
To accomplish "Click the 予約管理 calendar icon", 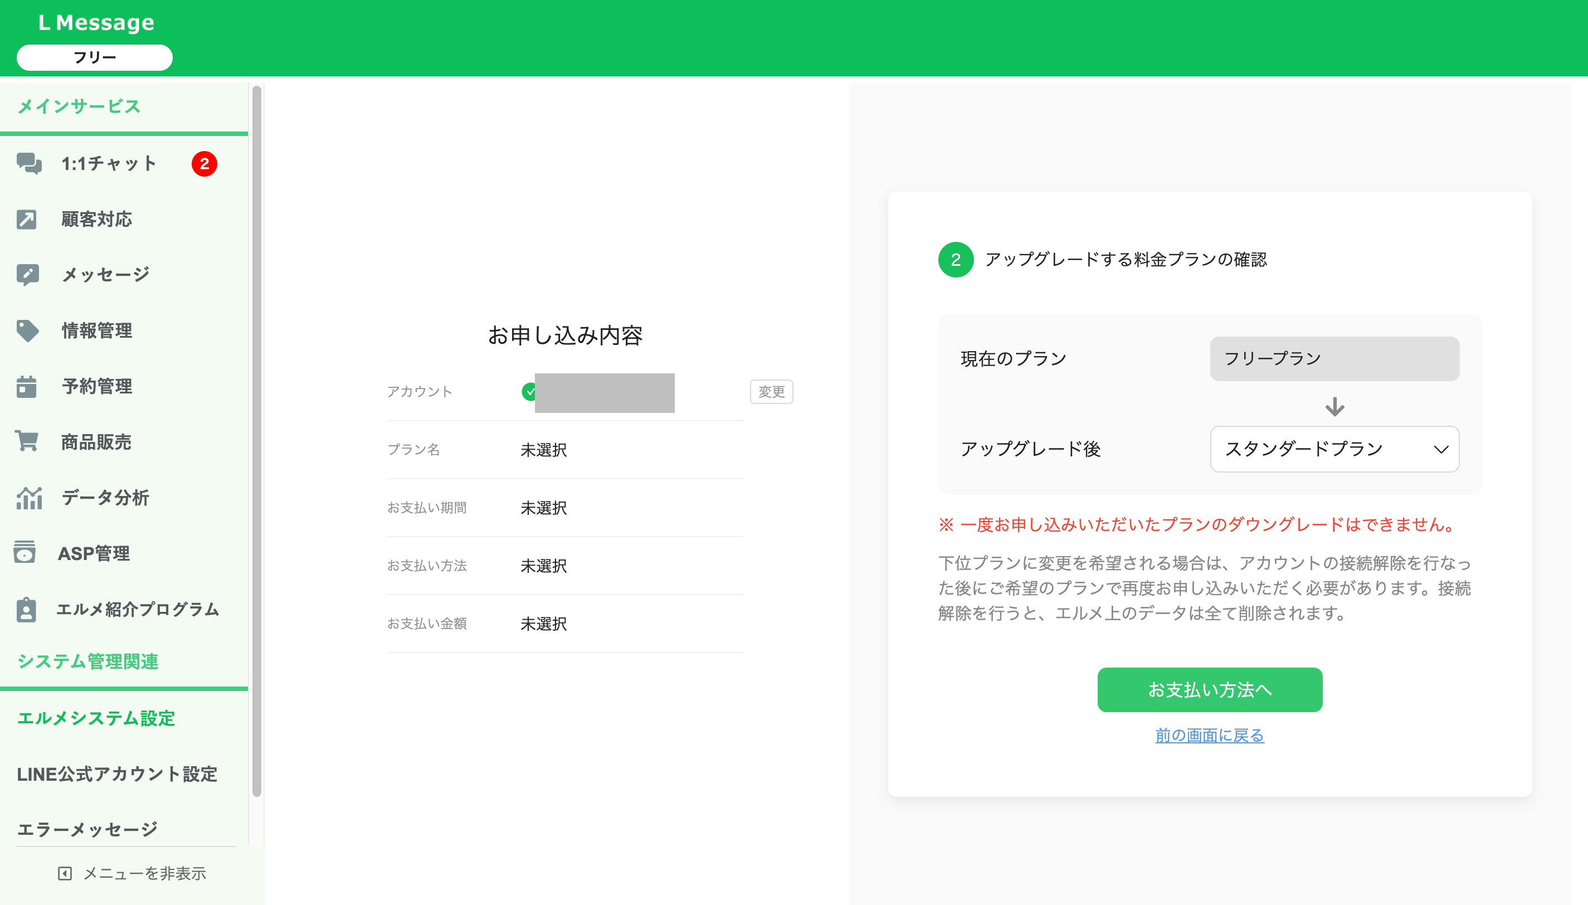I will pyautogui.click(x=27, y=386).
